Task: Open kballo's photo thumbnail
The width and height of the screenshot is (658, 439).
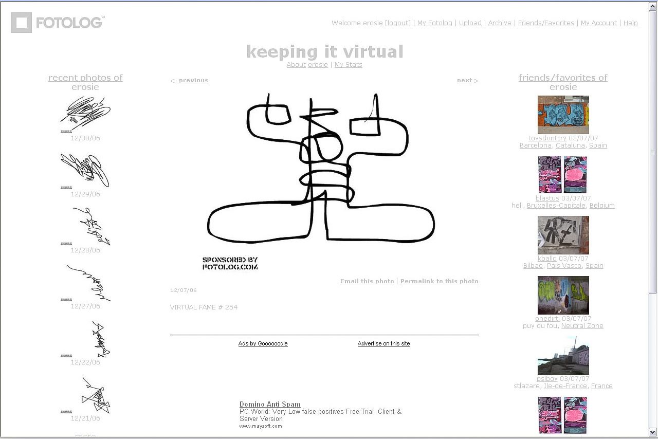Action: (x=563, y=235)
